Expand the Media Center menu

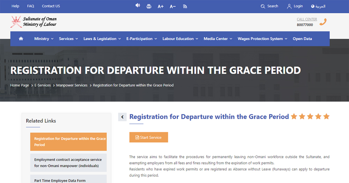218,39
